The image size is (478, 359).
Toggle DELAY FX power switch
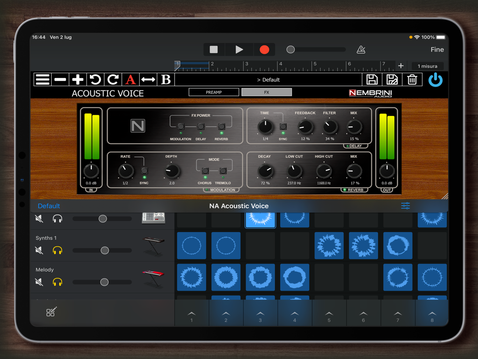pos(201,126)
